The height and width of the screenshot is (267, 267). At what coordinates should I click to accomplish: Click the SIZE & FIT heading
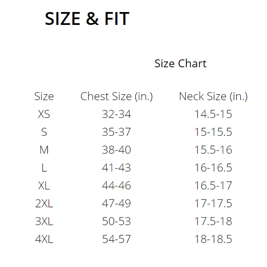coord(87,19)
